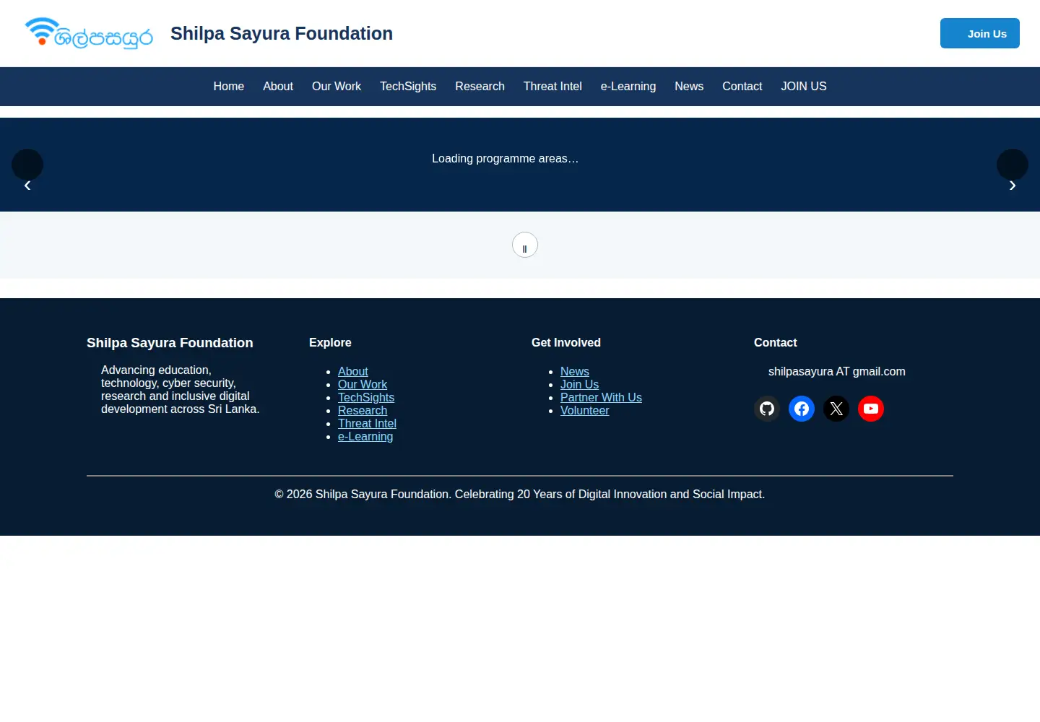Screen dimensions: 1040x722
Task: Follow the Research footer link
Action: 363,410
